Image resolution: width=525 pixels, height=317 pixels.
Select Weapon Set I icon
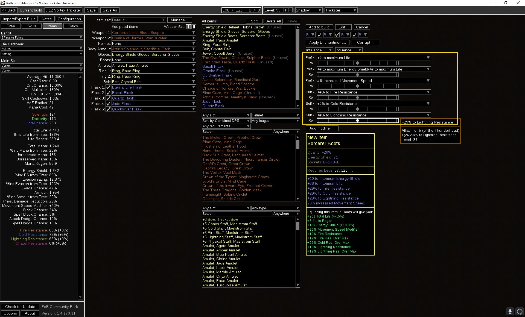[188, 27]
